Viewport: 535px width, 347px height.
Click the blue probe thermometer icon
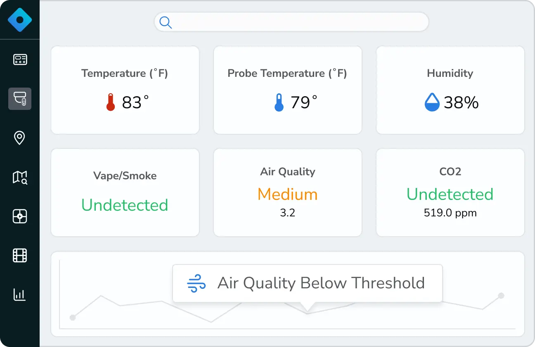(x=279, y=102)
